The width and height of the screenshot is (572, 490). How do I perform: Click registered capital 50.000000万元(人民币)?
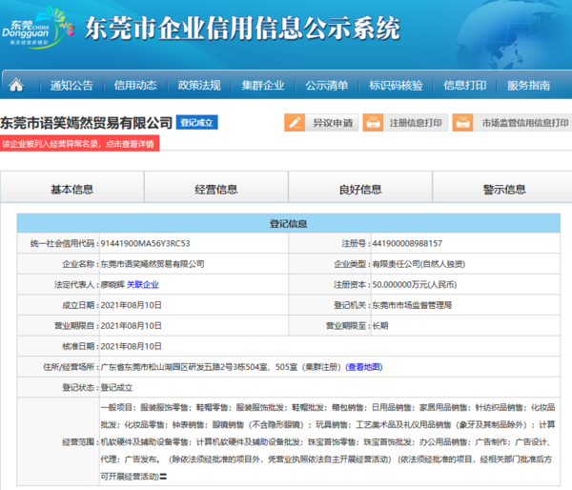[x=415, y=285]
